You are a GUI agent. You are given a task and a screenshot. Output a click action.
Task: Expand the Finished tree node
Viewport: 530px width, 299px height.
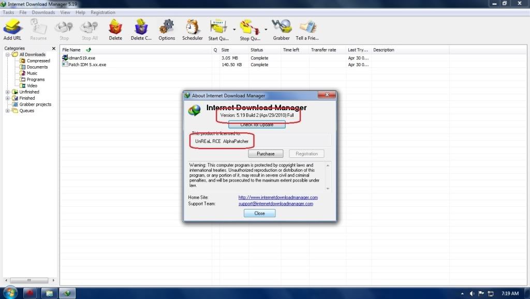7,98
